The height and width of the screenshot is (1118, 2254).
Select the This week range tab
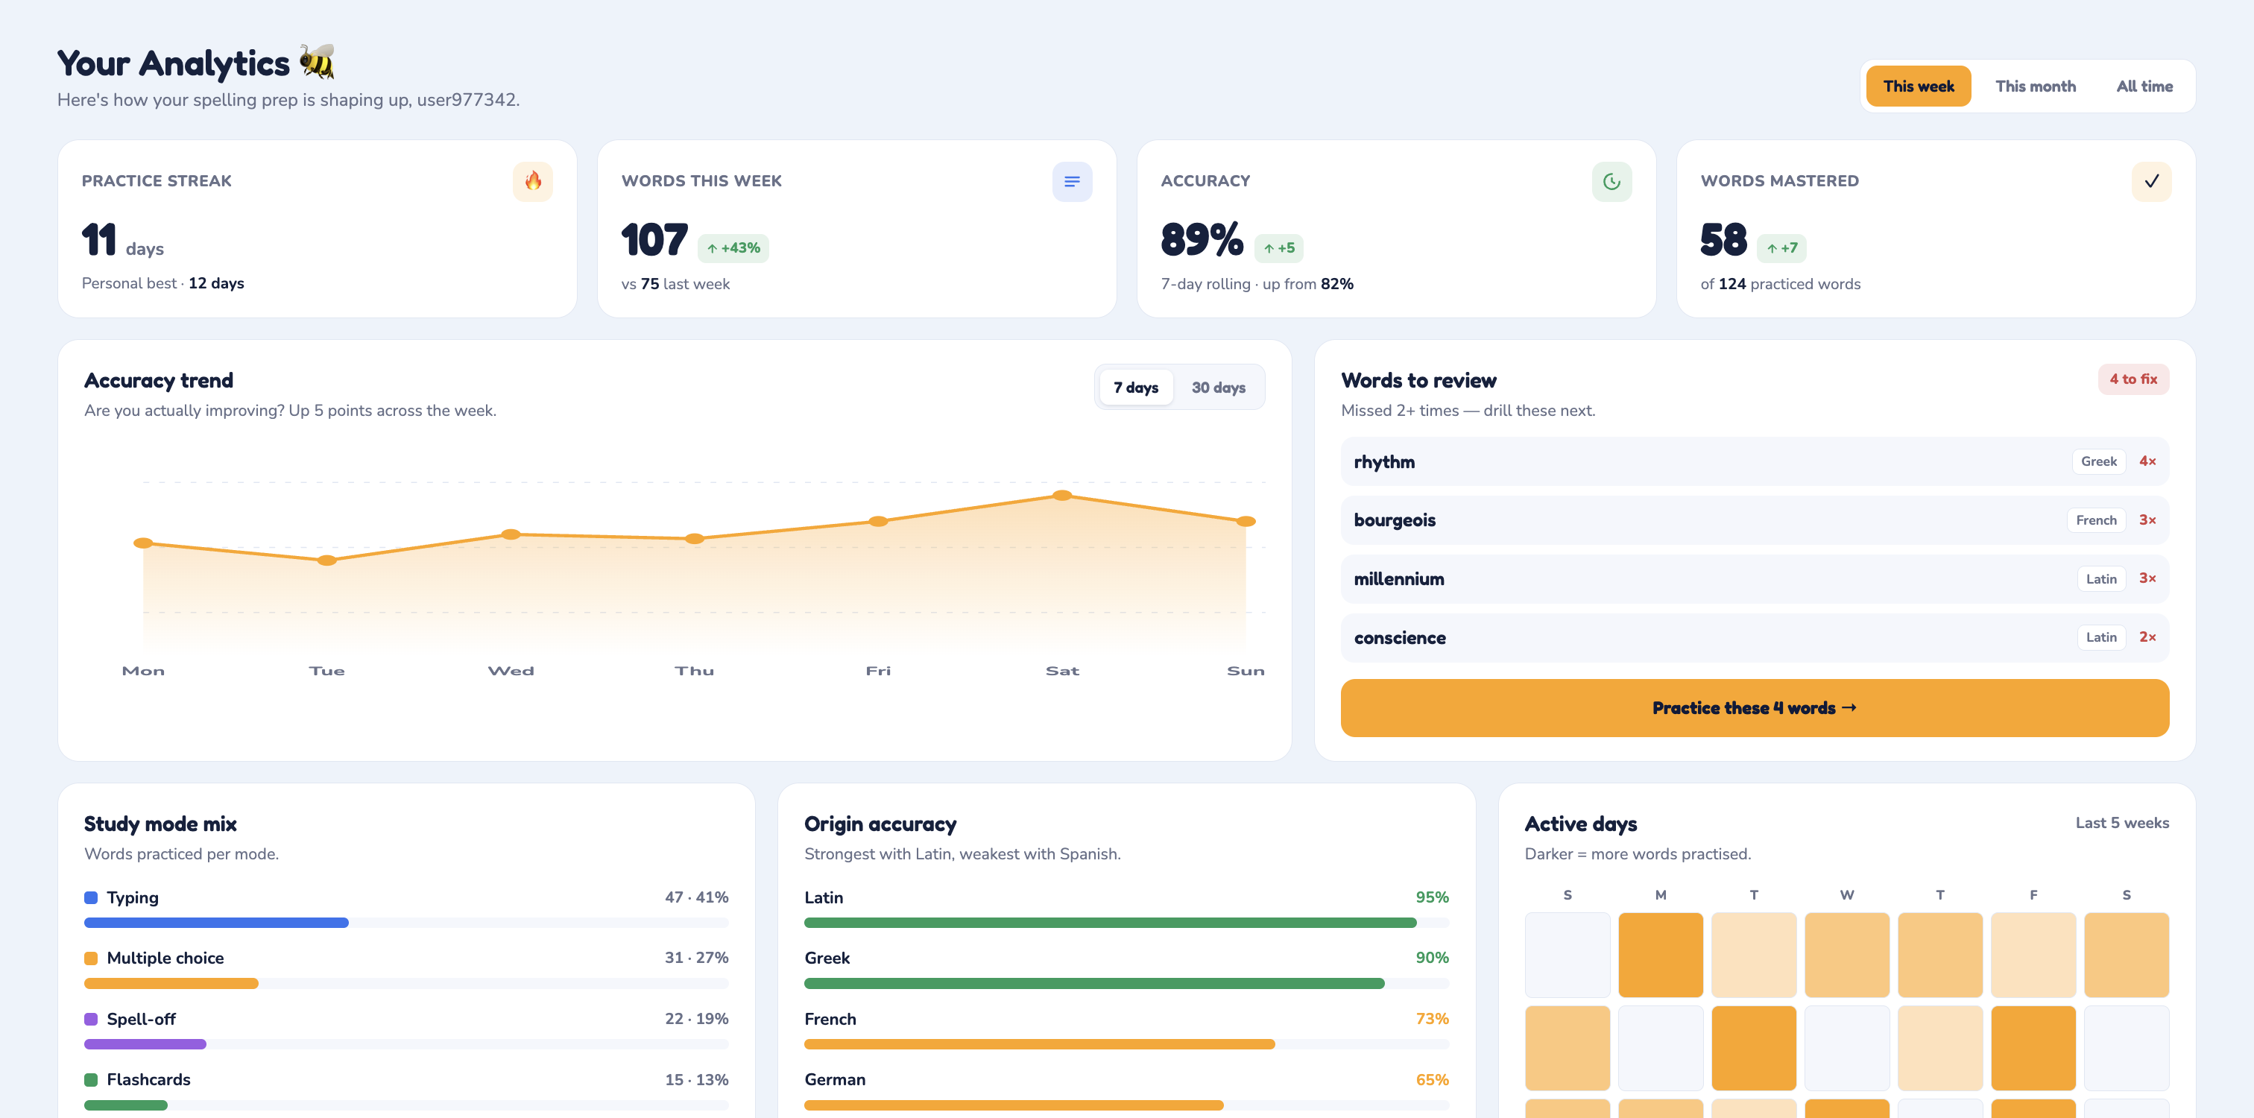1918,86
